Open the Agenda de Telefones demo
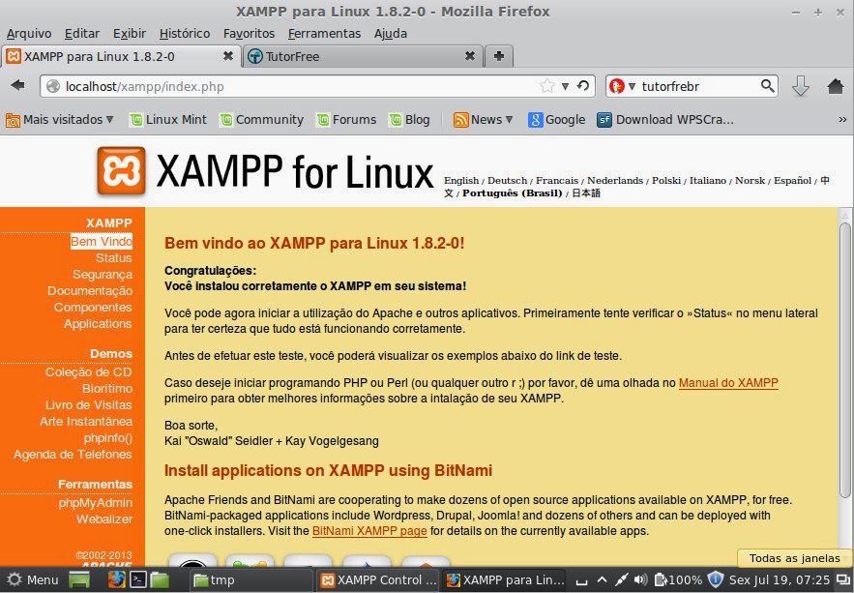854x593 pixels. point(73,454)
